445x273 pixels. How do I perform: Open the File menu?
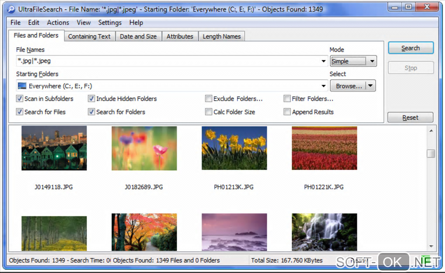click(15, 23)
